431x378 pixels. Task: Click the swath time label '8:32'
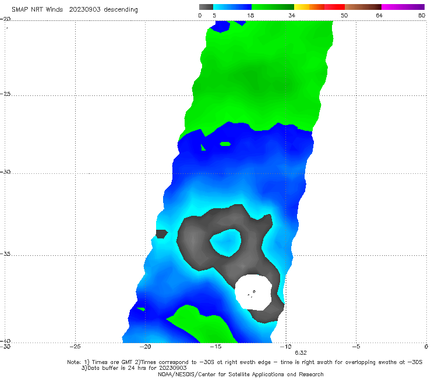pyautogui.click(x=301, y=353)
